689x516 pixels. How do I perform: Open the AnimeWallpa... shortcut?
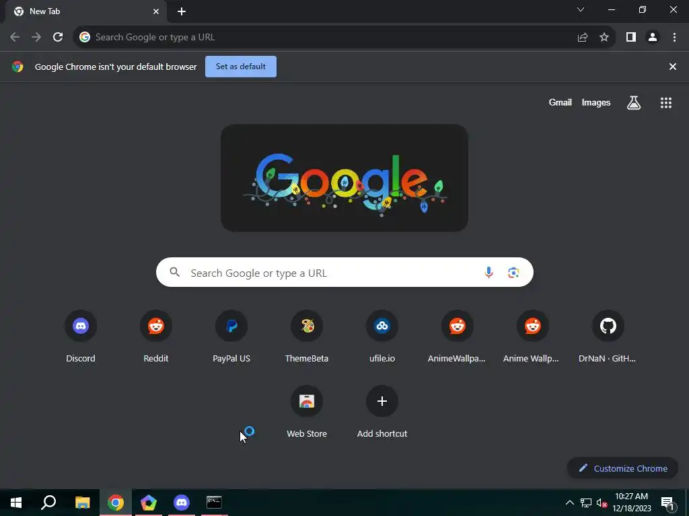coord(457,337)
